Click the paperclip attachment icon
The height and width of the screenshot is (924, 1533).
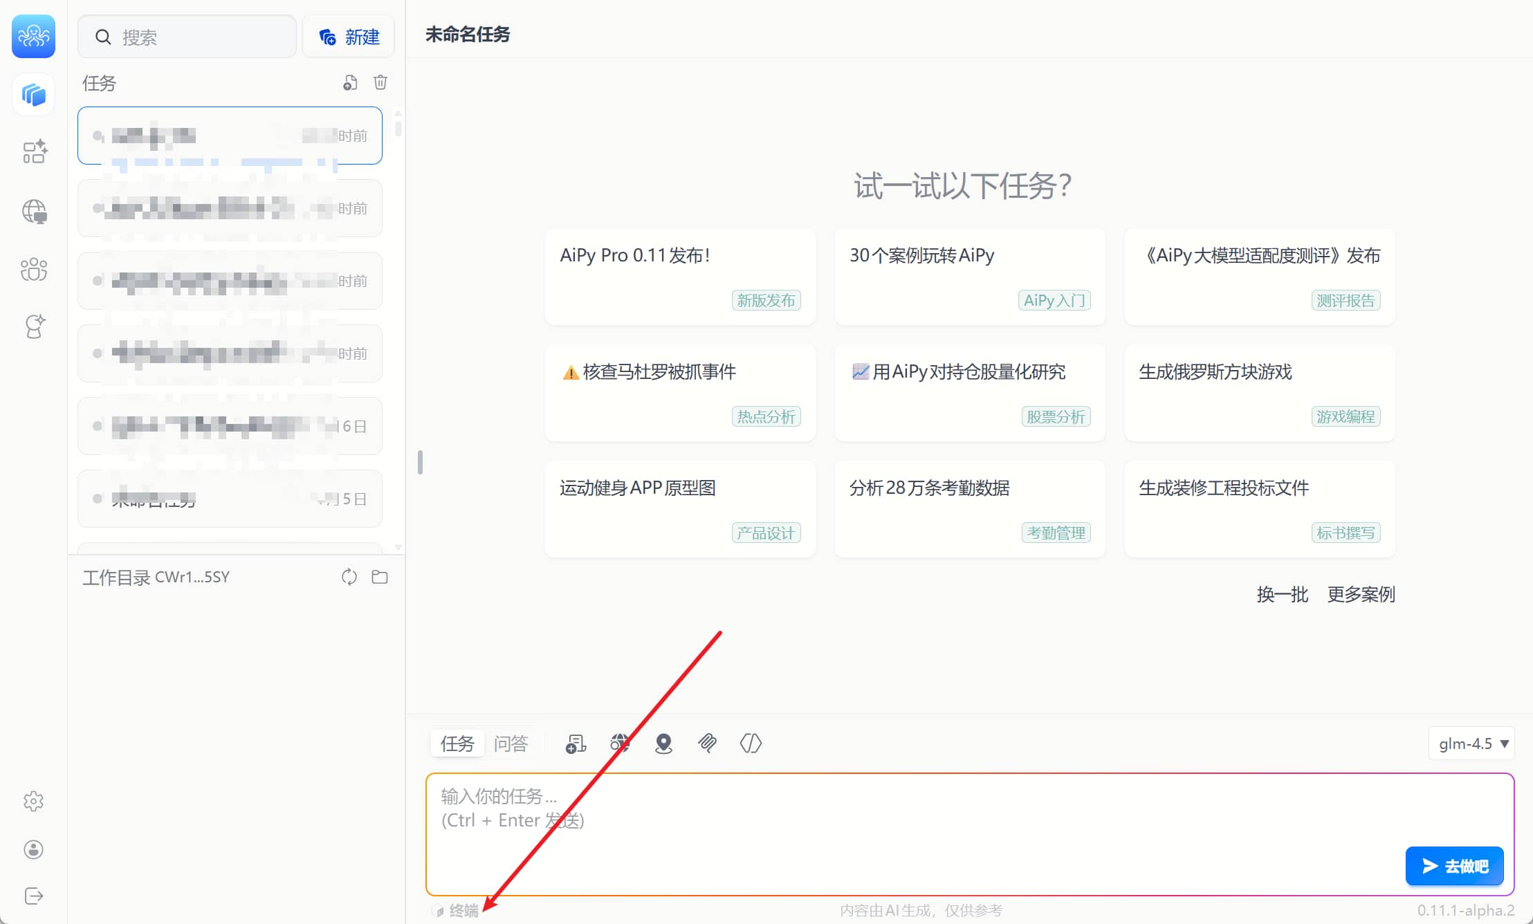[x=707, y=743]
